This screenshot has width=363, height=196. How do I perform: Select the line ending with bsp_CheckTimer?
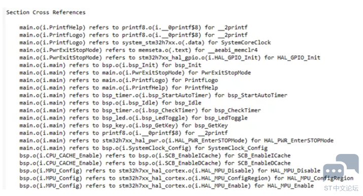click(140, 110)
